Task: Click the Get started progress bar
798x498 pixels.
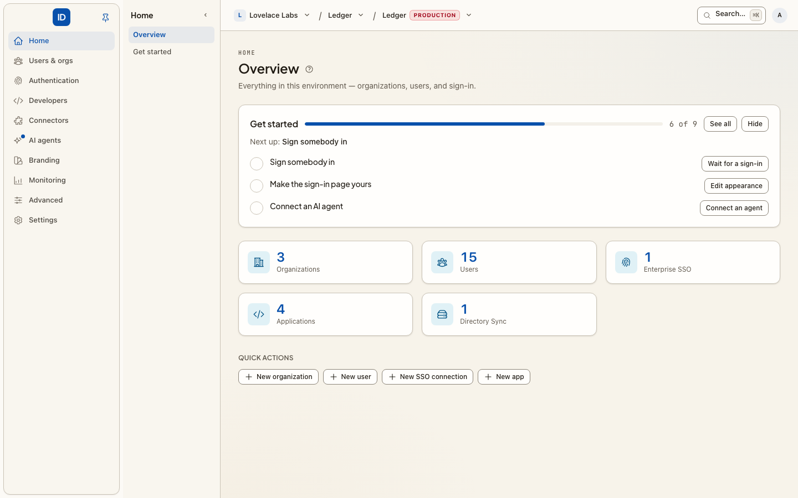Action: coord(484,124)
